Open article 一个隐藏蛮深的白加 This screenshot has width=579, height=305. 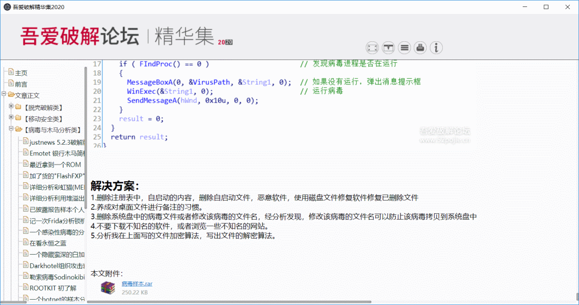(57, 255)
